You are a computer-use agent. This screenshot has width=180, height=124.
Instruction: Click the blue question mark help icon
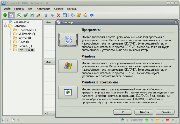coord(91,15)
